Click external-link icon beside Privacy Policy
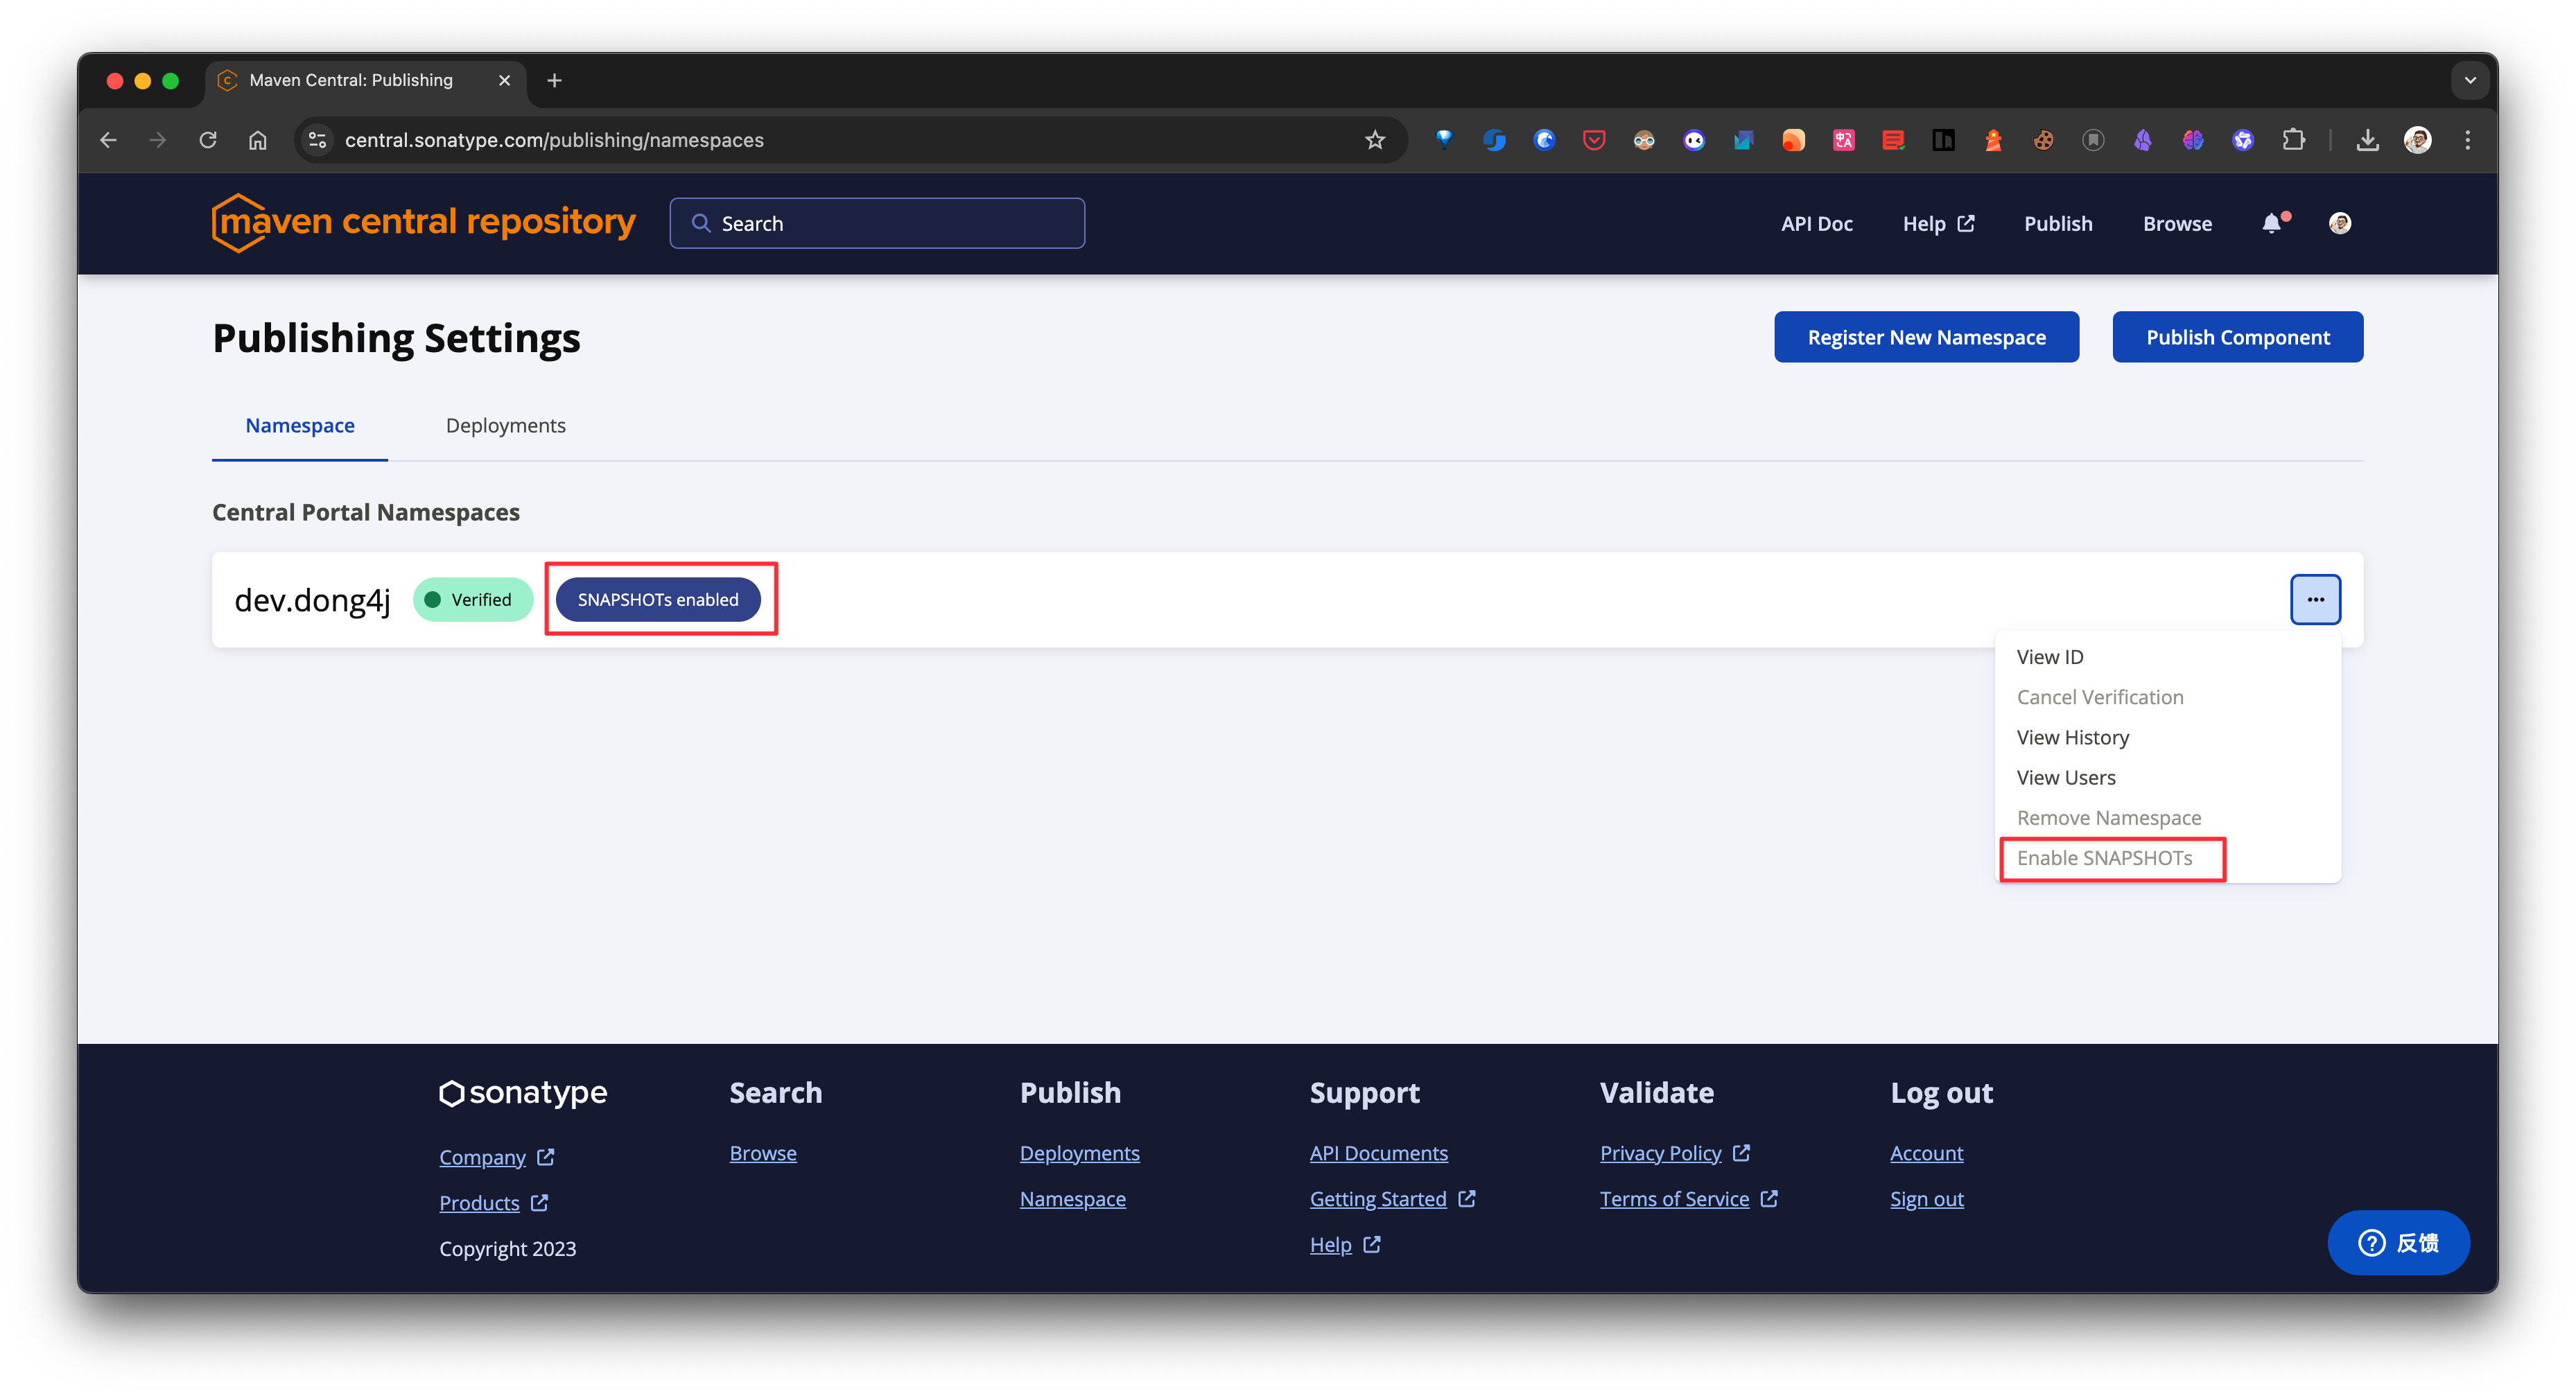 click(x=1741, y=1153)
